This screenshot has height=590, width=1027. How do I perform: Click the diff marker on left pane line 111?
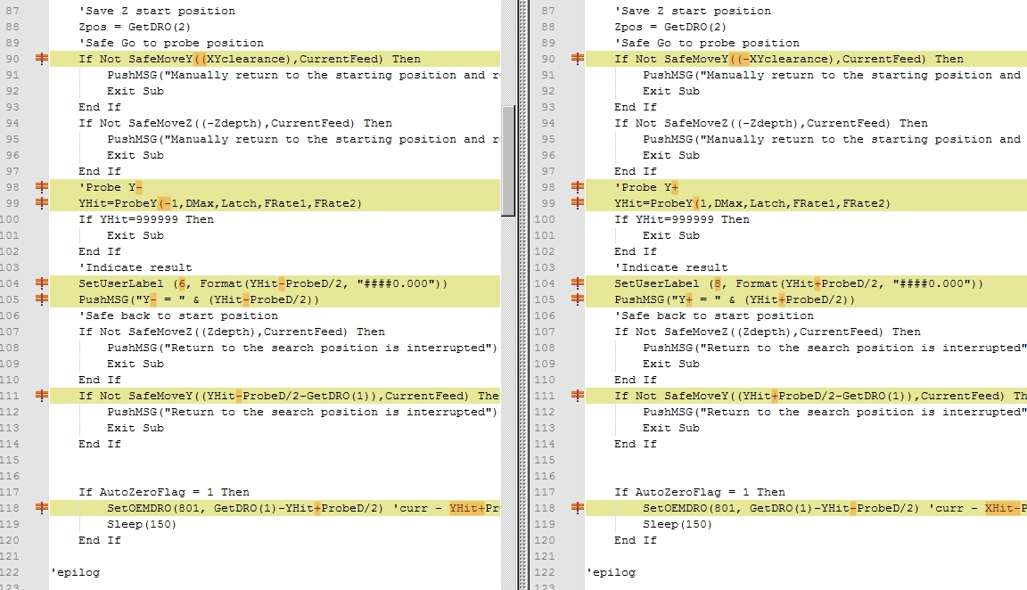click(x=42, y=396)
